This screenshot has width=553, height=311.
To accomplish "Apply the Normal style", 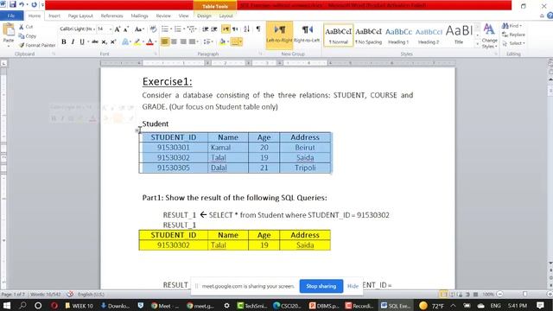I will [x=338, y=35].
